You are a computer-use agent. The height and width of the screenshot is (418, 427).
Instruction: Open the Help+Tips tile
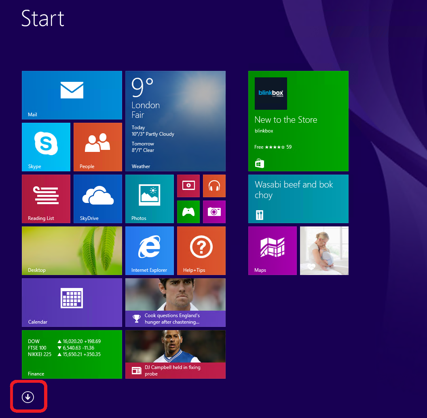pyautogui.click(x=201, y=251)
